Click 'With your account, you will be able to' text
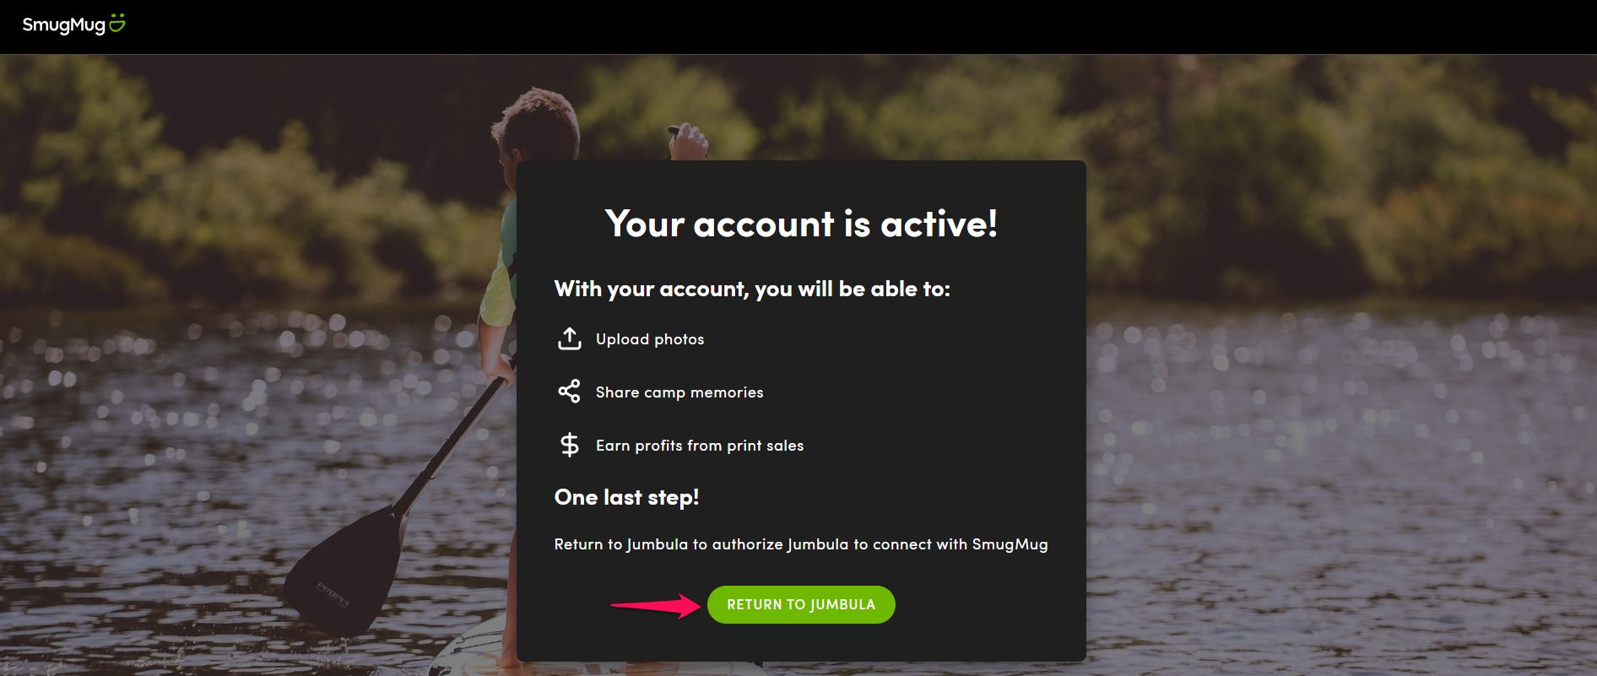Viewport: 1597px width, 676px height. pyautogui.click(x=752, y=289)
